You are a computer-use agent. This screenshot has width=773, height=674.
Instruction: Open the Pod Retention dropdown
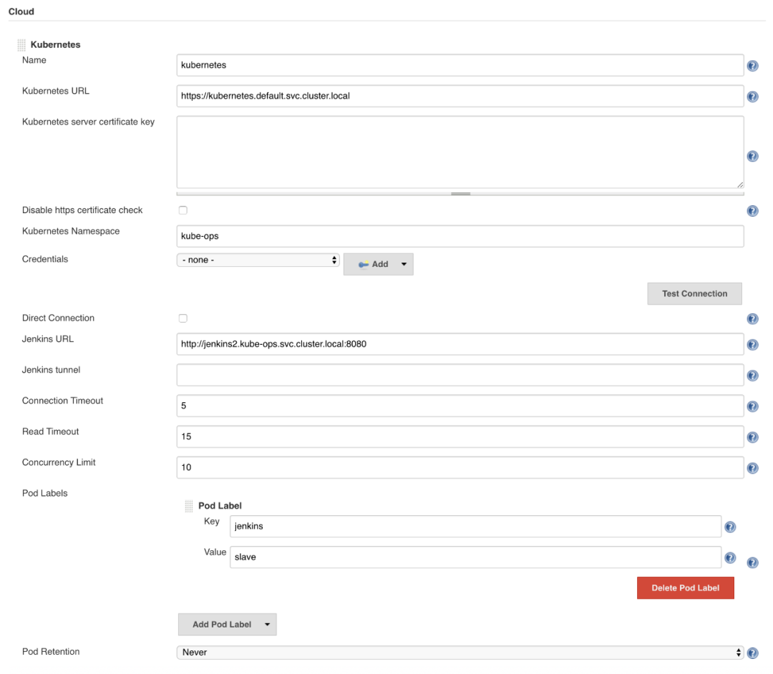[x=460, y=653]
